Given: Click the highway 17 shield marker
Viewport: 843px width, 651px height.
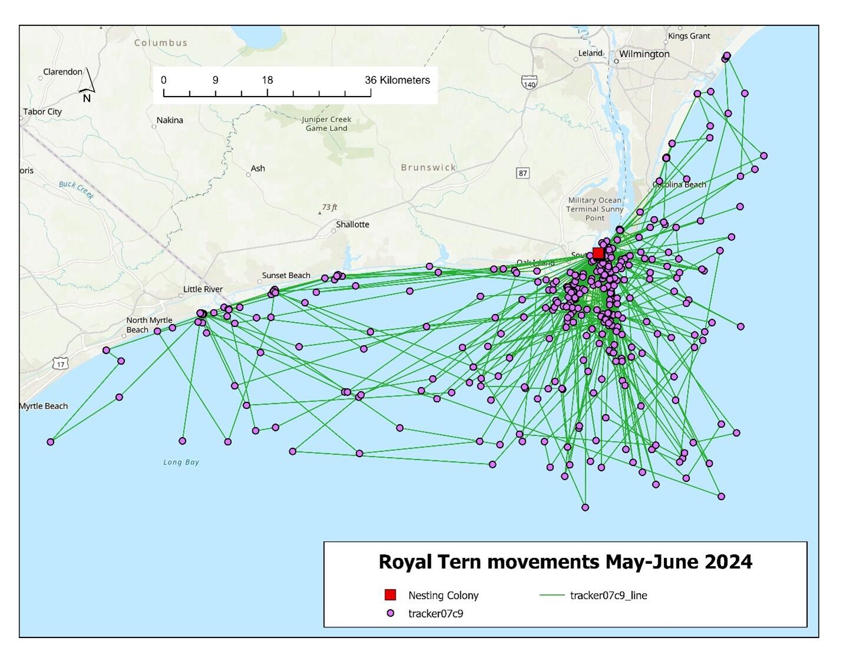Looking at the screenshot, I should (61, 364).
